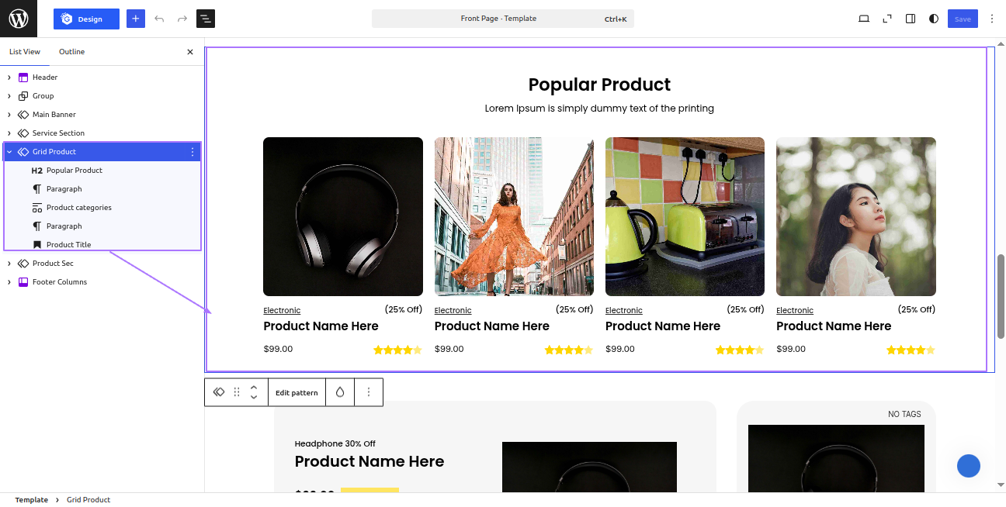Click the Edit pattern button
Viewport: 1006px width, 507px height.
click(x=297, y=392)
